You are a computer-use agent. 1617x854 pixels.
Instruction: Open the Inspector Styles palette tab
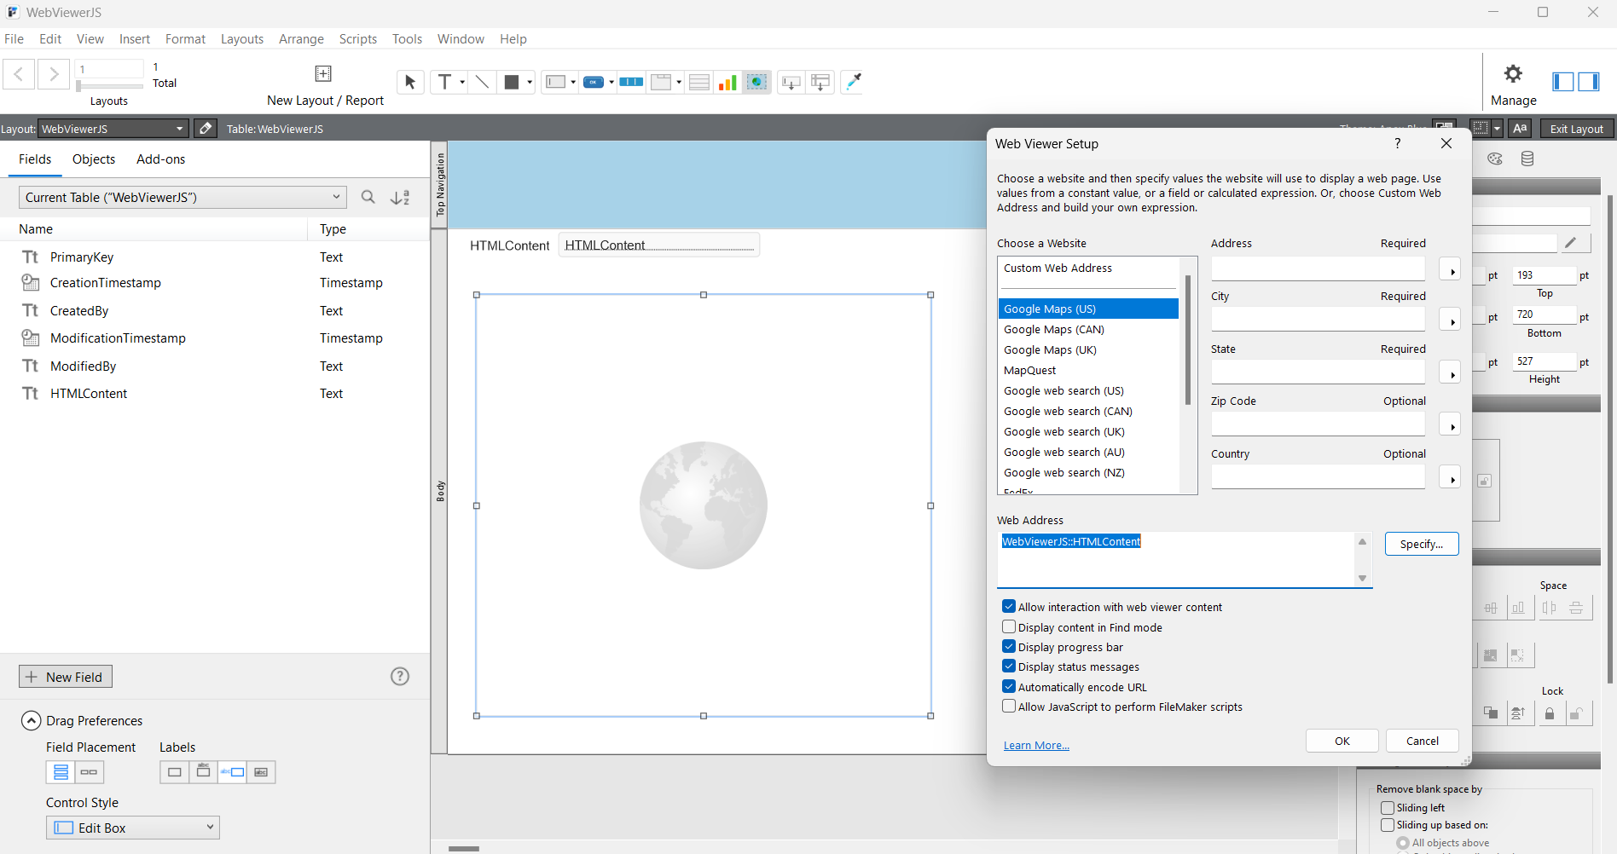point(1495,159)
